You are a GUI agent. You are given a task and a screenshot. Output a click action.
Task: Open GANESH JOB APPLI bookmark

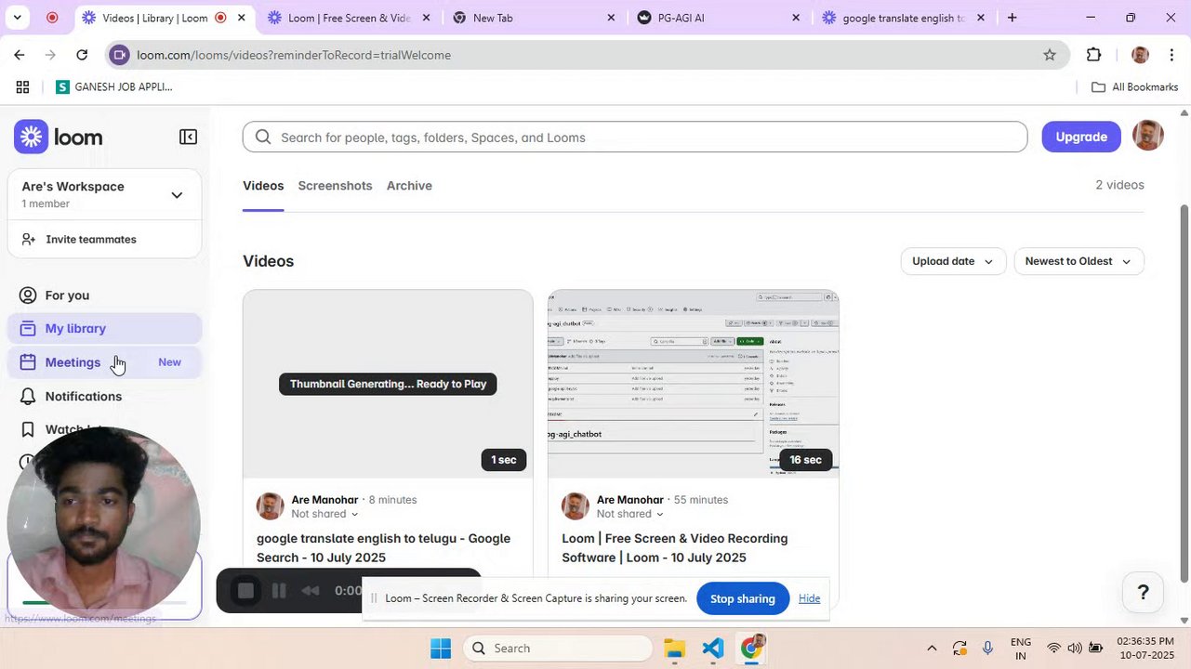(114, 87)
